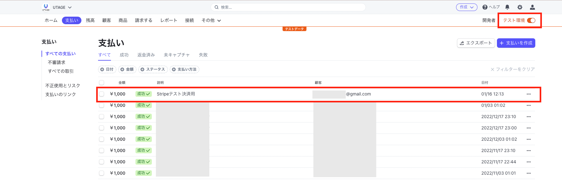This screenshot has width=562, height=180.
Task: Open settings via the gear icon
Action: click(520, 7)
